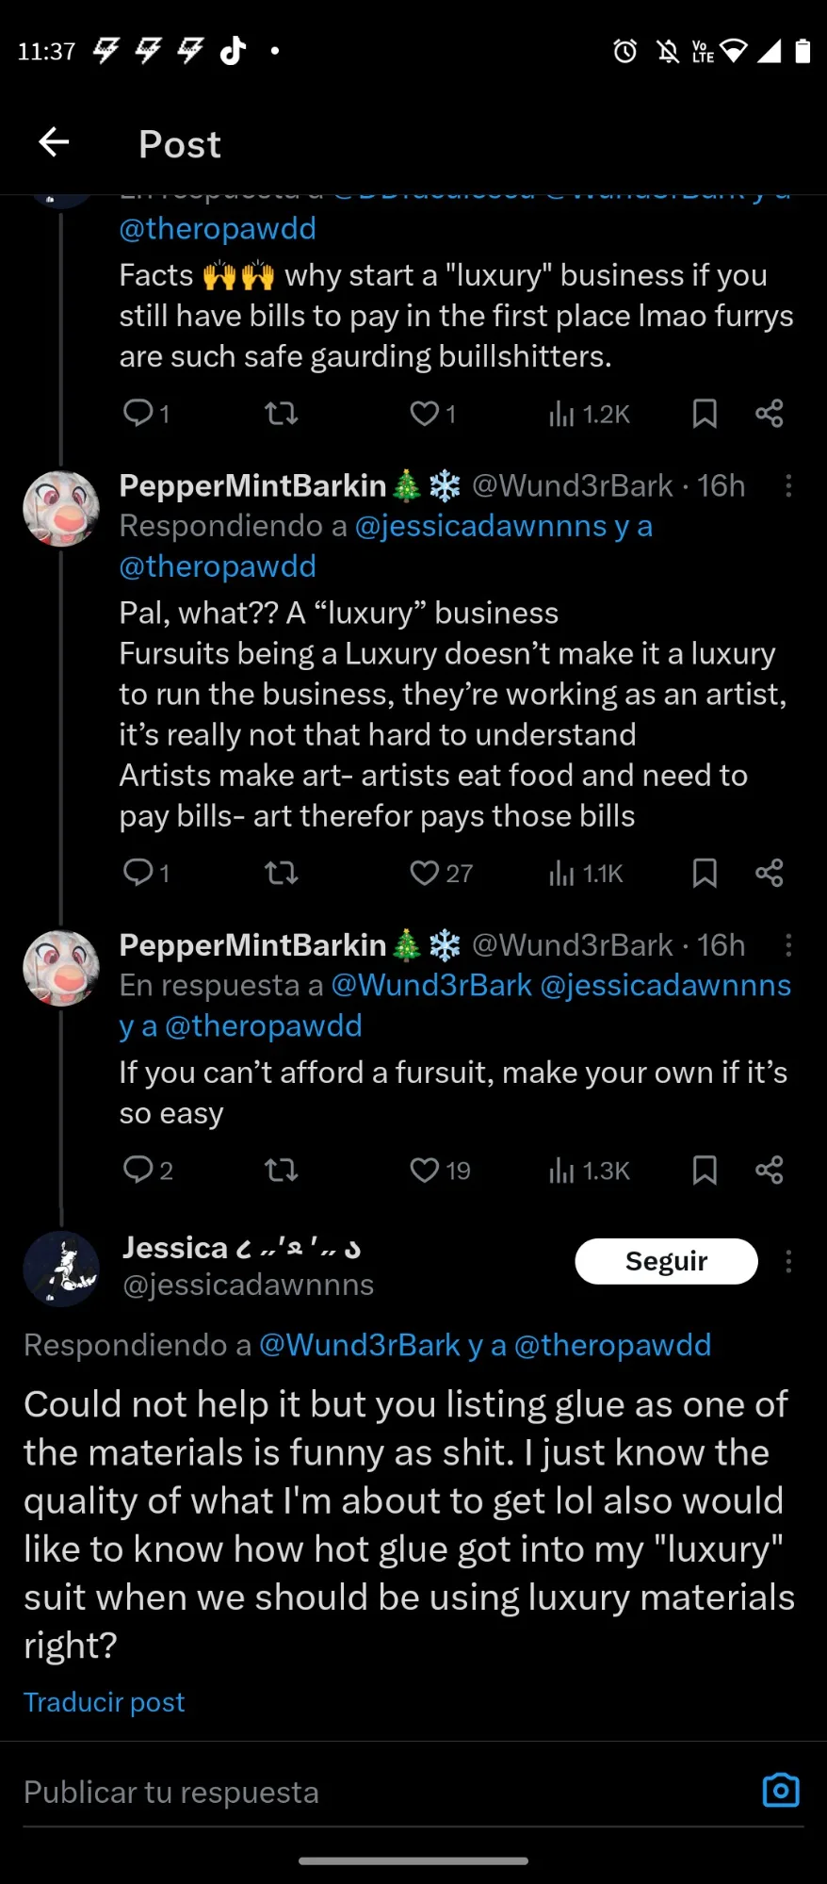The height and width of the screenshot is (1884, 827).
Task: Open more options on first PepperMintBarkin reply
Action: point(788,486)
